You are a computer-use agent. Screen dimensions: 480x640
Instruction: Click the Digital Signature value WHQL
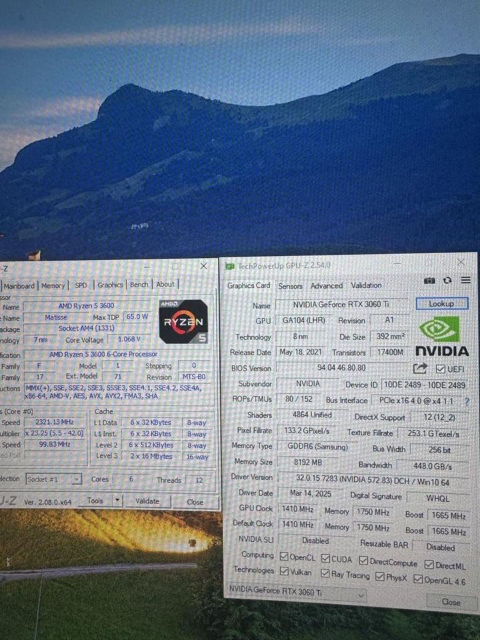[x=437, y=498]
